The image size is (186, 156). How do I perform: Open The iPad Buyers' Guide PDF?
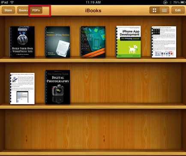tap(93, 42)
